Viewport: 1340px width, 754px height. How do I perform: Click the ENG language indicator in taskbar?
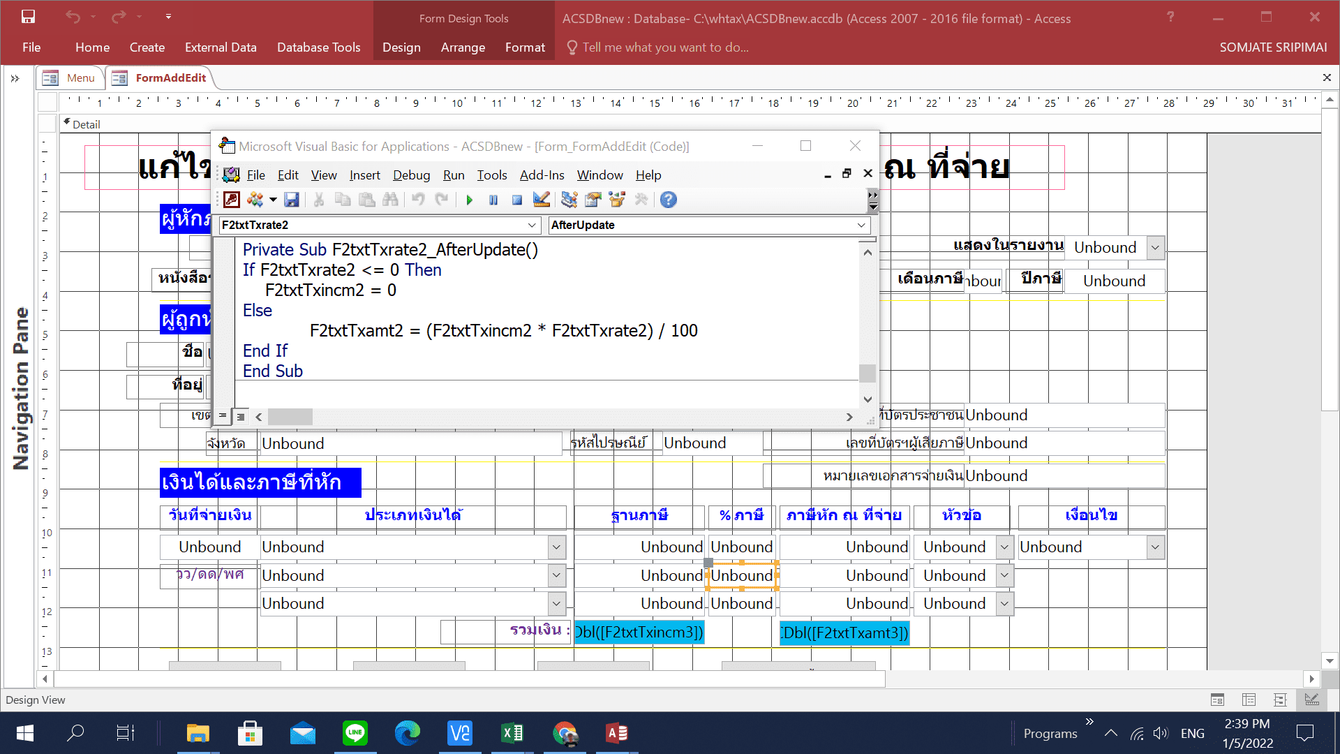1193,733
